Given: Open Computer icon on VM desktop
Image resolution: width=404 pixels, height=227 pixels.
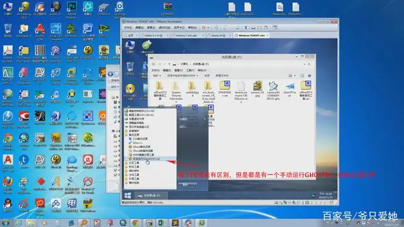Looking at the screenshot, I should pyautogui.click(x=130, y=47).
